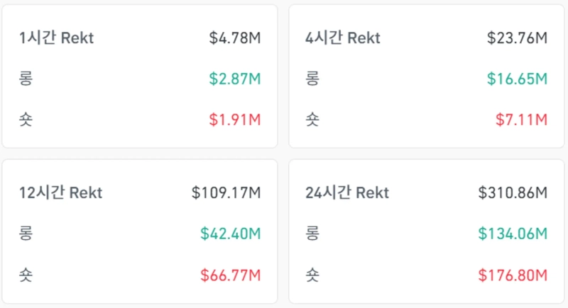
Task: Click the red $176.80M short value
Action: pos(513,273)
